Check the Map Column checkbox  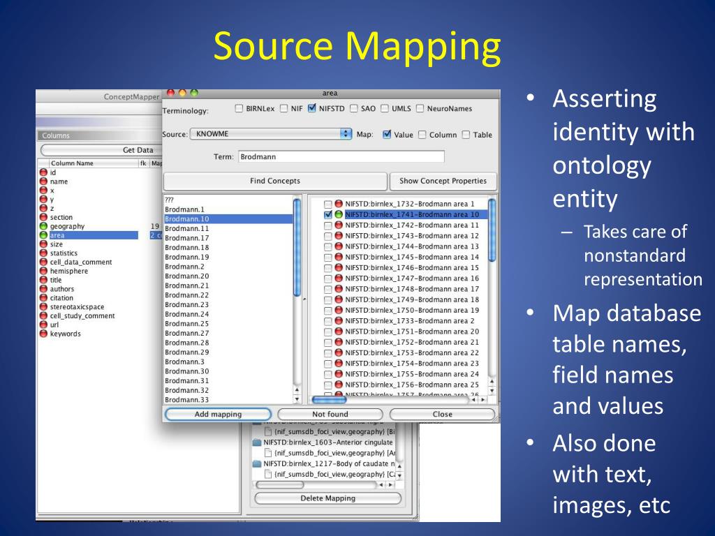pyautogui.click(x=422, y=135)
